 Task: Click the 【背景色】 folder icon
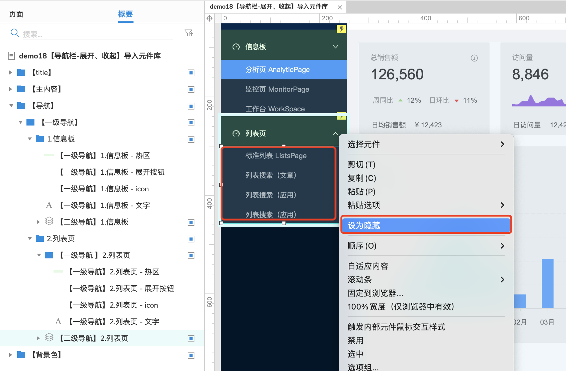[21, 355]
